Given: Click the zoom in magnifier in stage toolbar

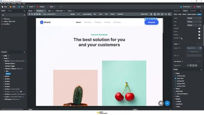Looking at the screenshot, I should (30, 14).
